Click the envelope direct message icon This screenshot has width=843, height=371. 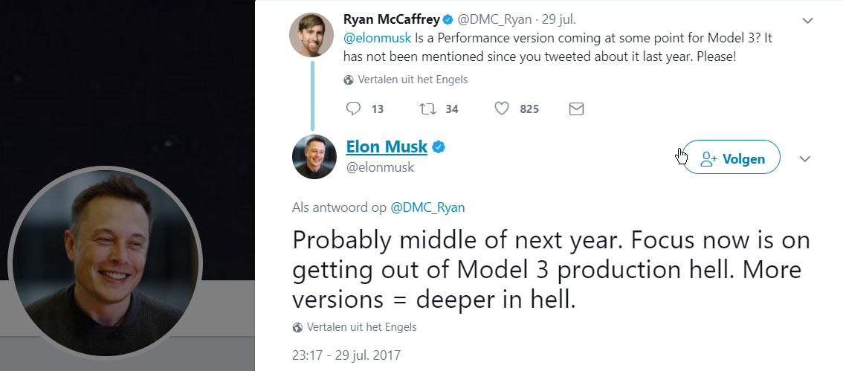[576, 109]
